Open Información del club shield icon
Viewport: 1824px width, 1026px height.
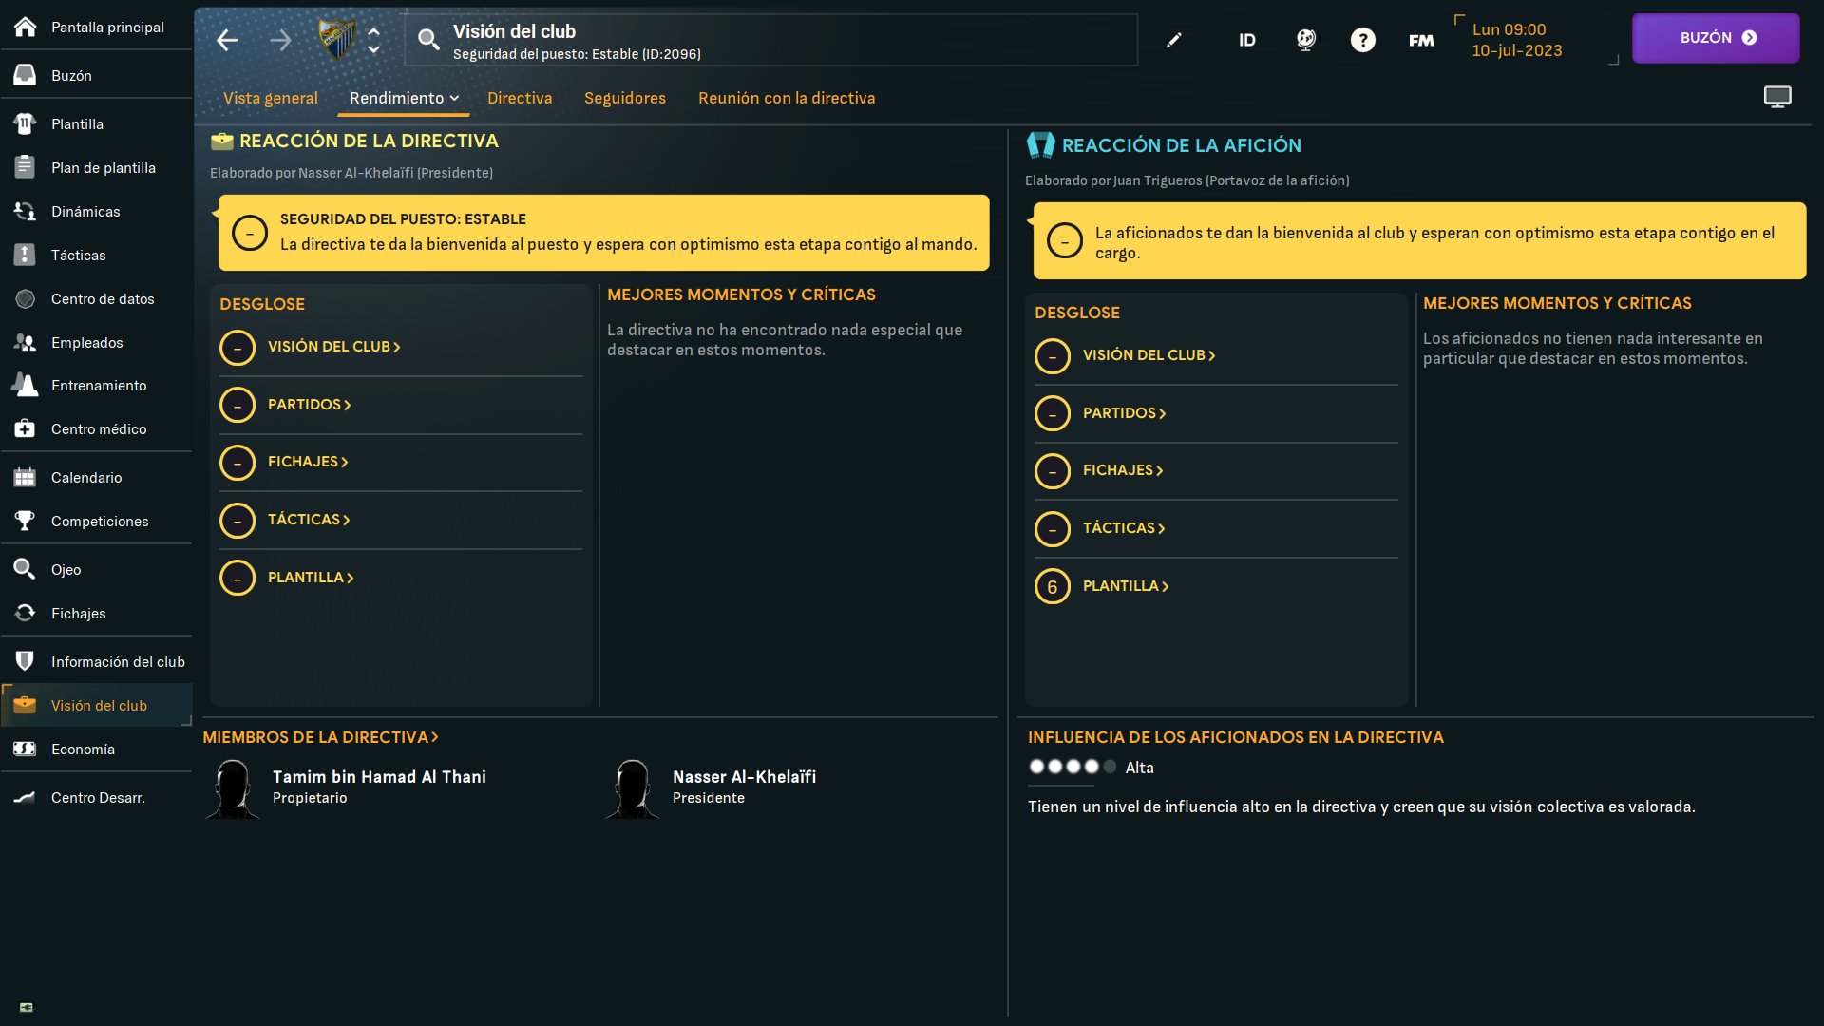pos(26,661)
